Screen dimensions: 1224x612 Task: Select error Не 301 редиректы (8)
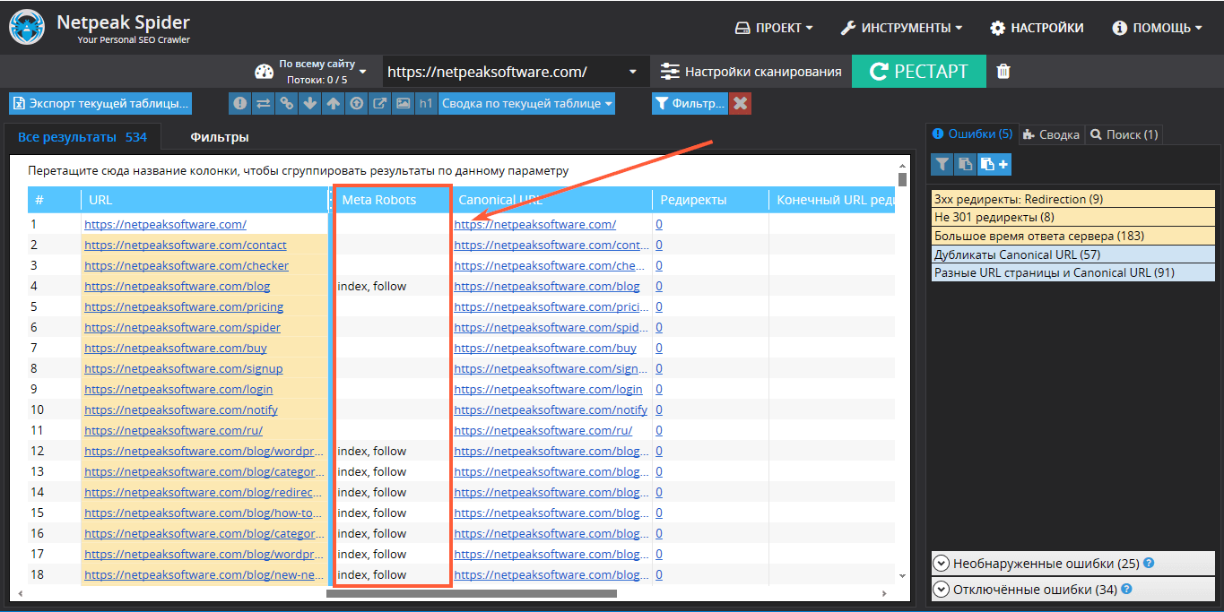click(x=1073, y=218)
